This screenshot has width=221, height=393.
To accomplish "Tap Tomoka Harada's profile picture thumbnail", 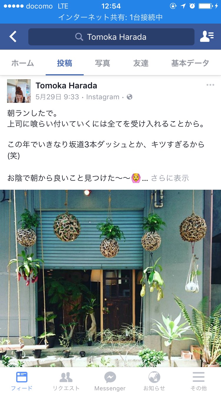I will [19, 91].
